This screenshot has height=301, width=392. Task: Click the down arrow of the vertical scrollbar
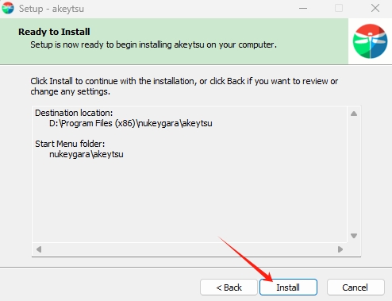pos(354,236)
